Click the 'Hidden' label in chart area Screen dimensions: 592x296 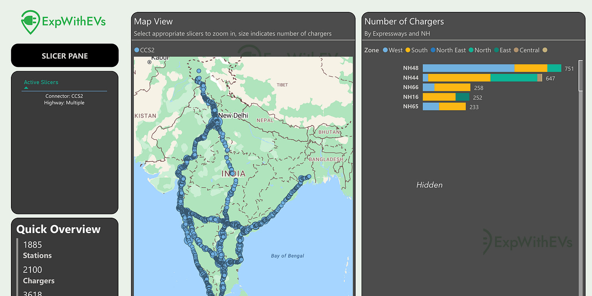point(429,185)
